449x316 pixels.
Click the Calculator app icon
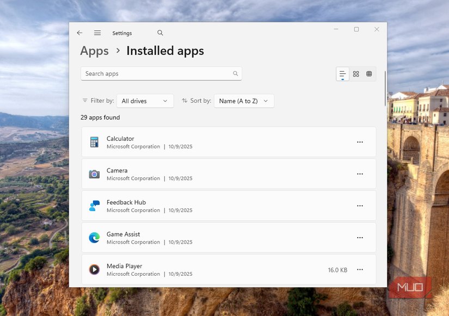click(94, 142)
